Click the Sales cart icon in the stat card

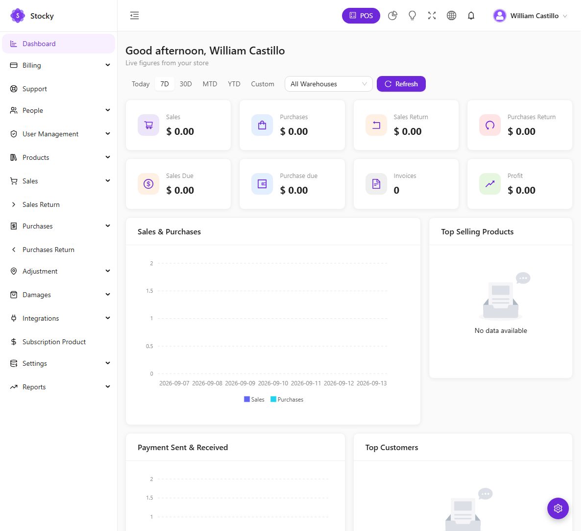[x=148, y=125]
